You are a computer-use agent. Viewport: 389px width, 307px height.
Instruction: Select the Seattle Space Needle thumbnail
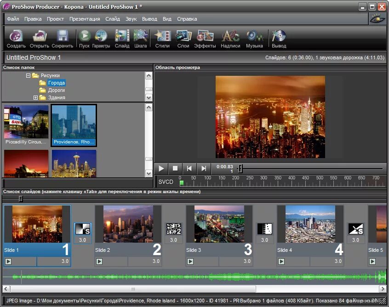pos(74,163)
